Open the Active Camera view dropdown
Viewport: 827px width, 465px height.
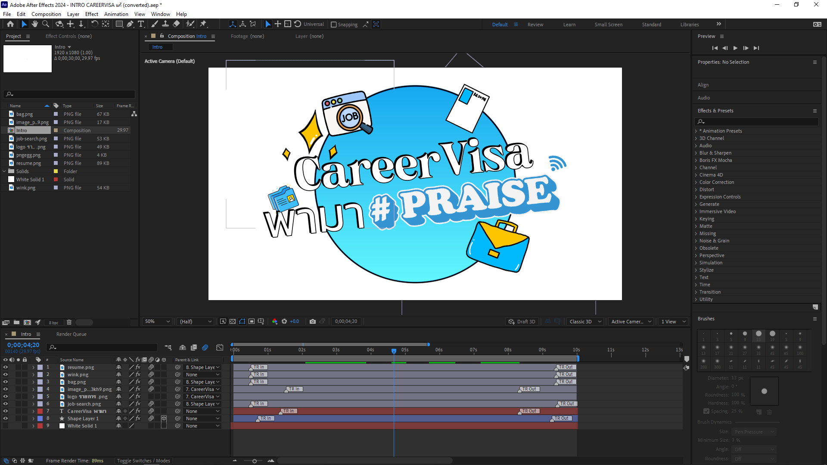(631, 322)
